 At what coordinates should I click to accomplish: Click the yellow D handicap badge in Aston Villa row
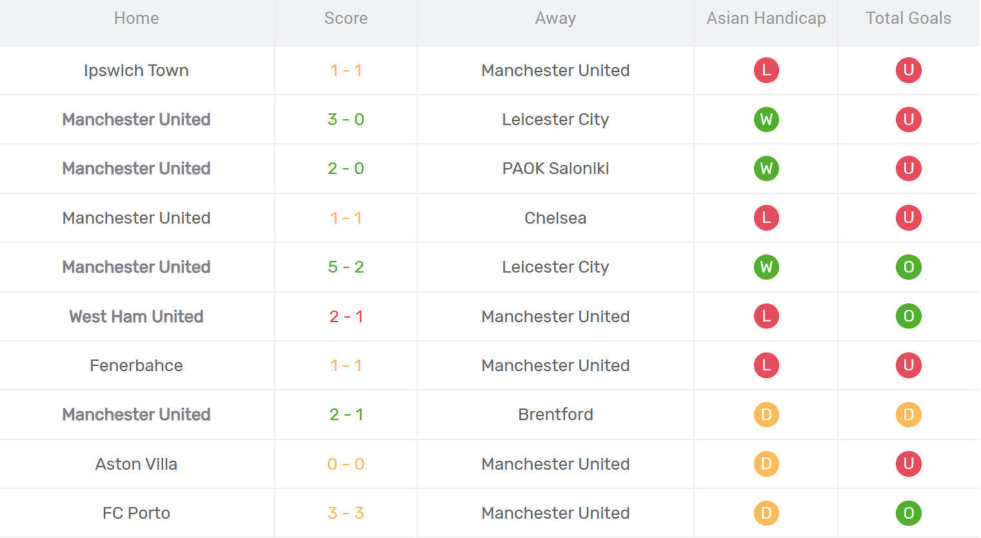tap(766, 464)
